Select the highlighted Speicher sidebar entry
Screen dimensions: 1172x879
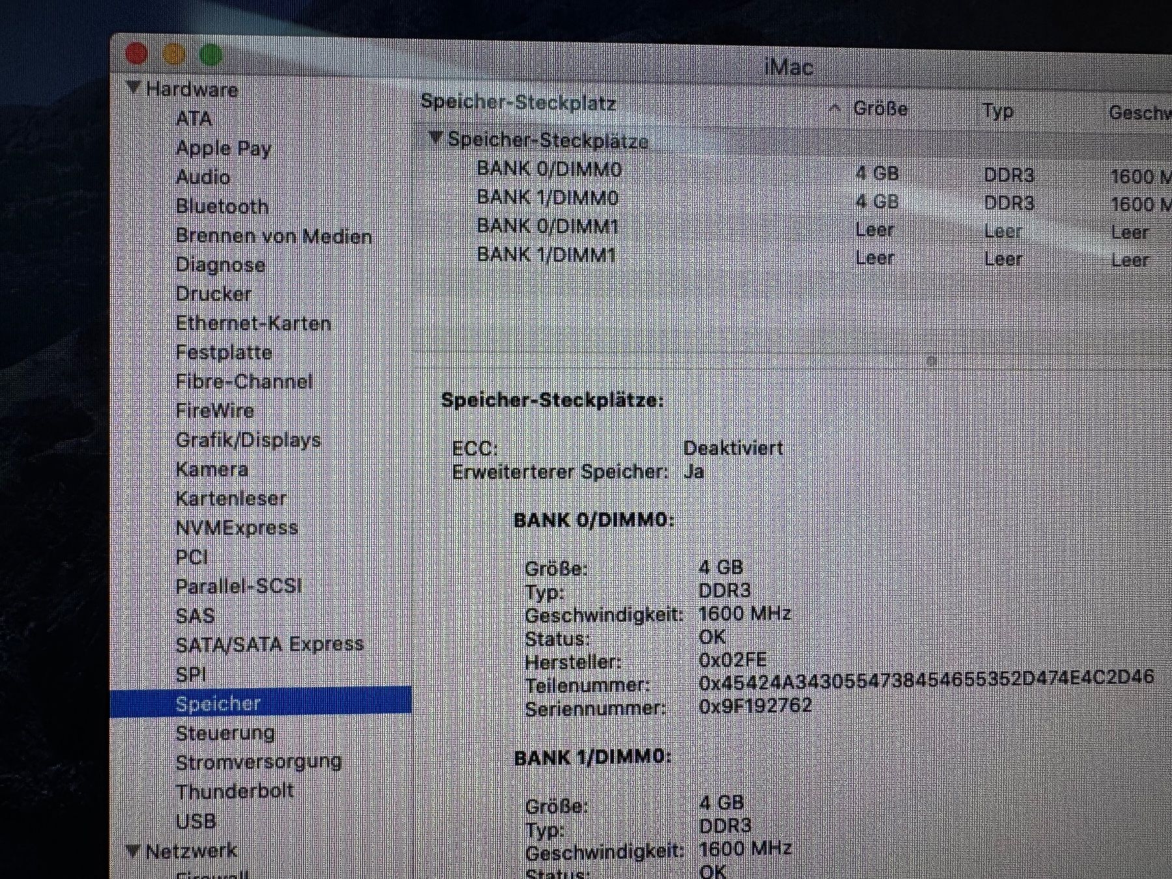coord(261,703)
